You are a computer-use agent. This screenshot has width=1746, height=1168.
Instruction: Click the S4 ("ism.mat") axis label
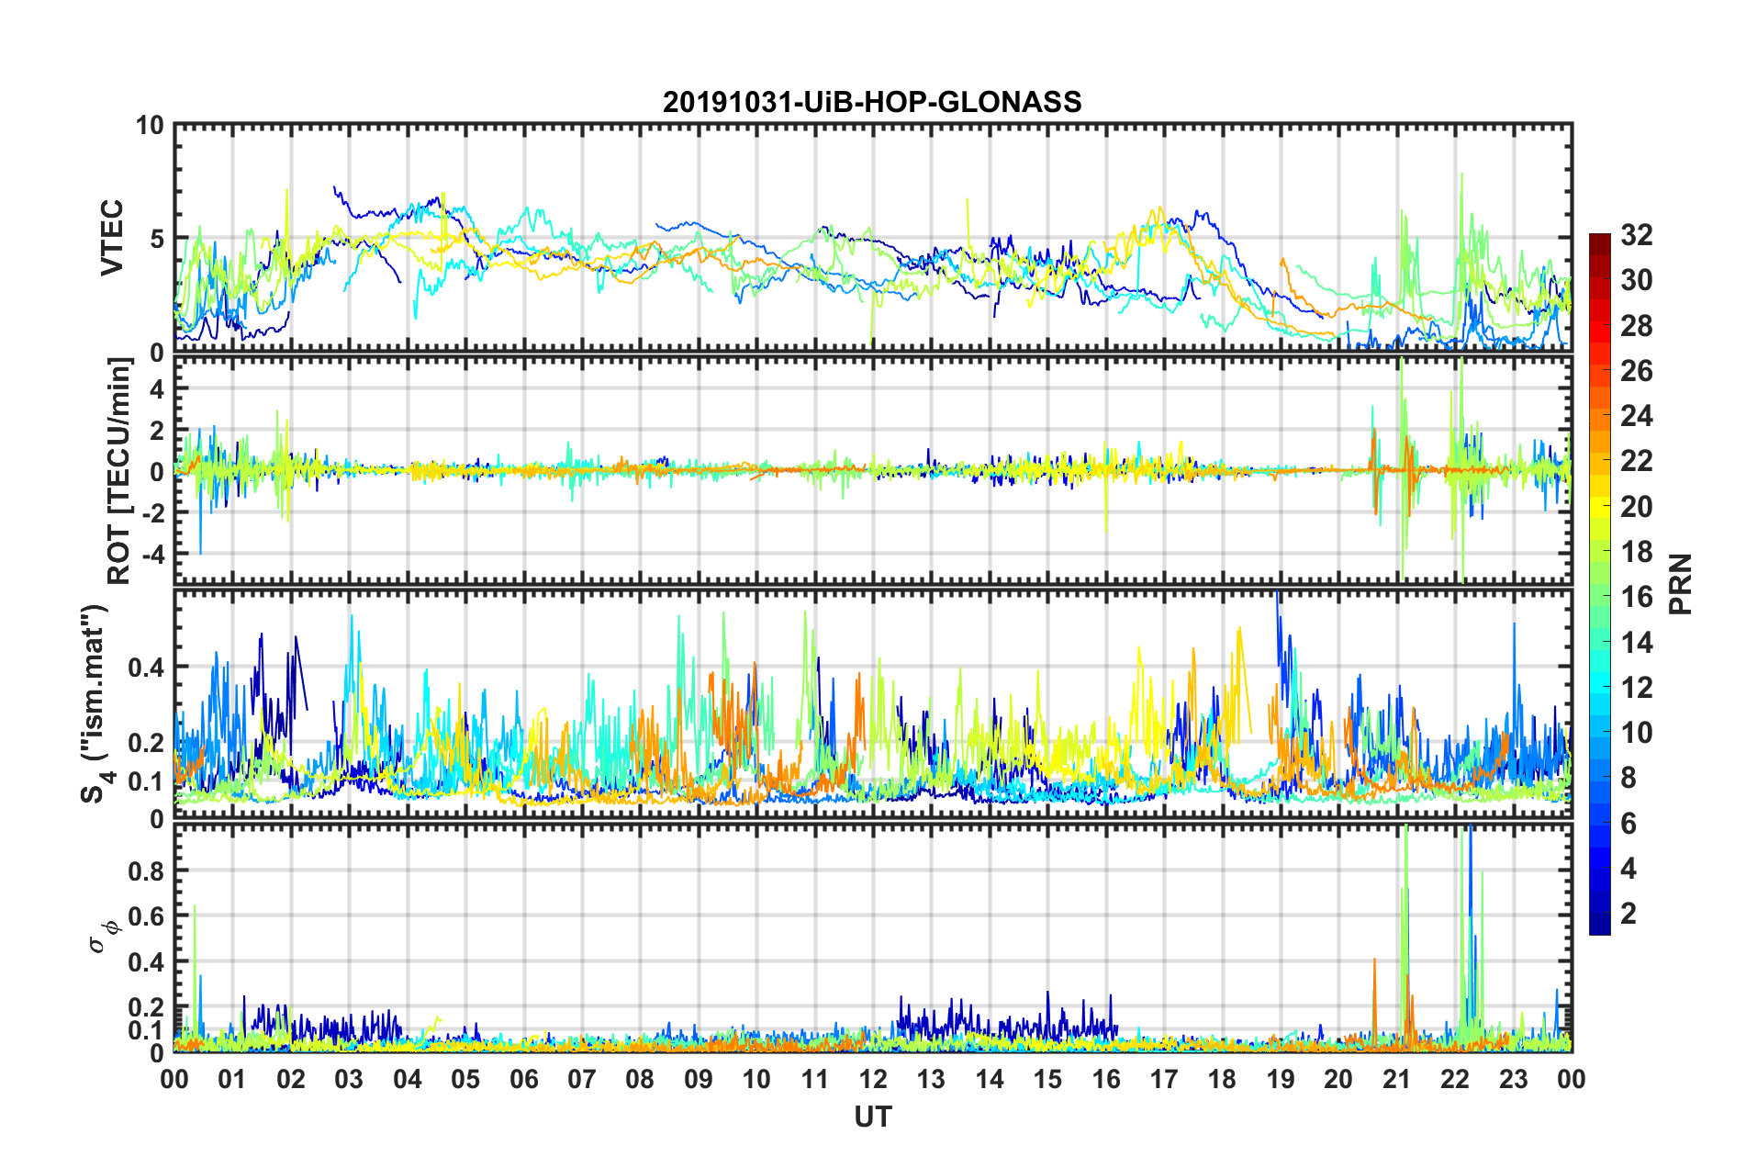(x=95, y=704)
